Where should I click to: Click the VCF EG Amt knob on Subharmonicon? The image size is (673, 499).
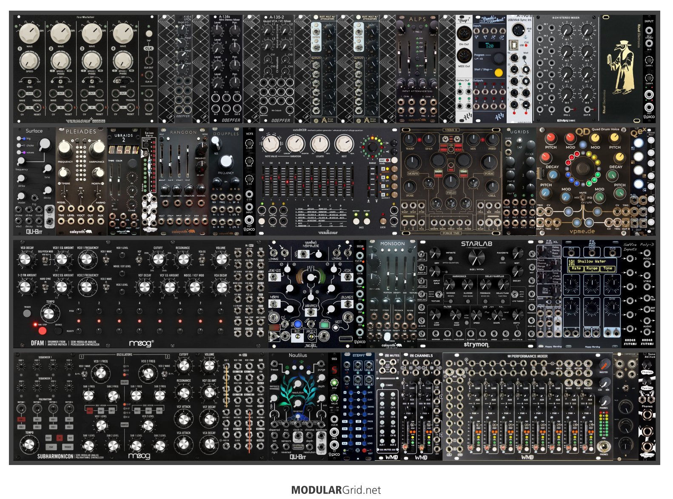(209, 392)
